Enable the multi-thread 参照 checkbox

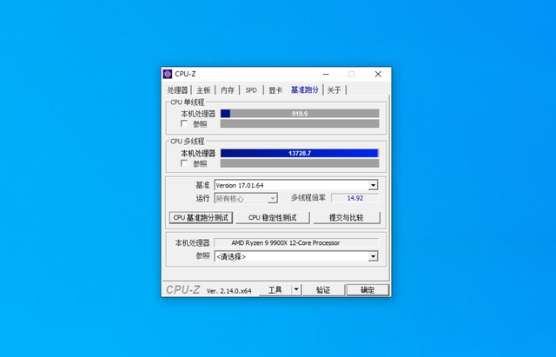(x=184, y=163)
